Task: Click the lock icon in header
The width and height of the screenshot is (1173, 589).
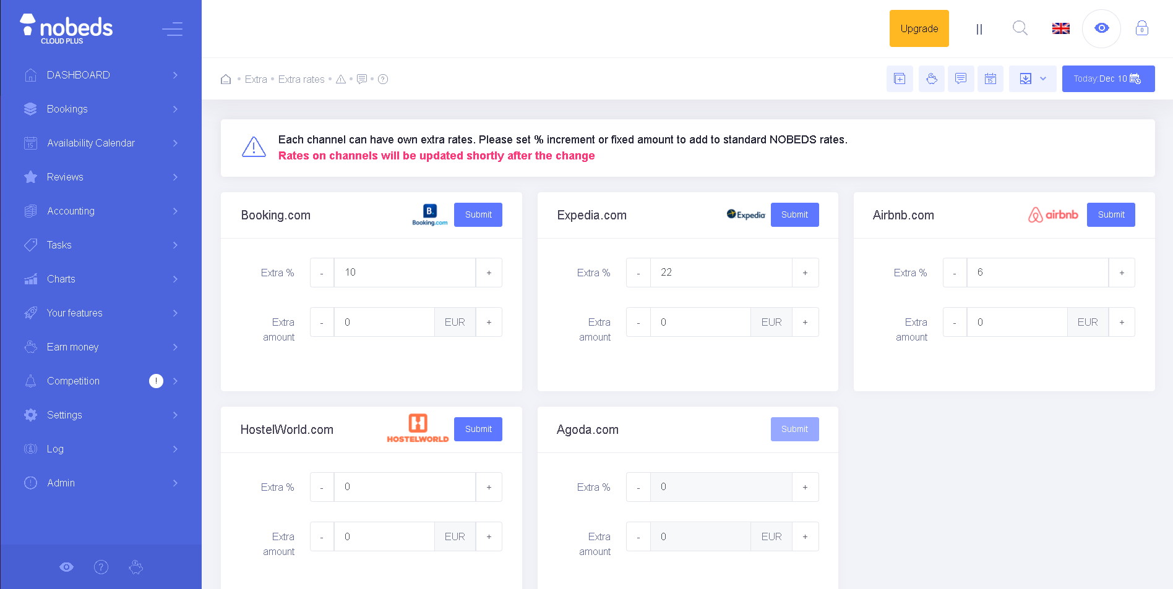Action: tap(1141, 28)
